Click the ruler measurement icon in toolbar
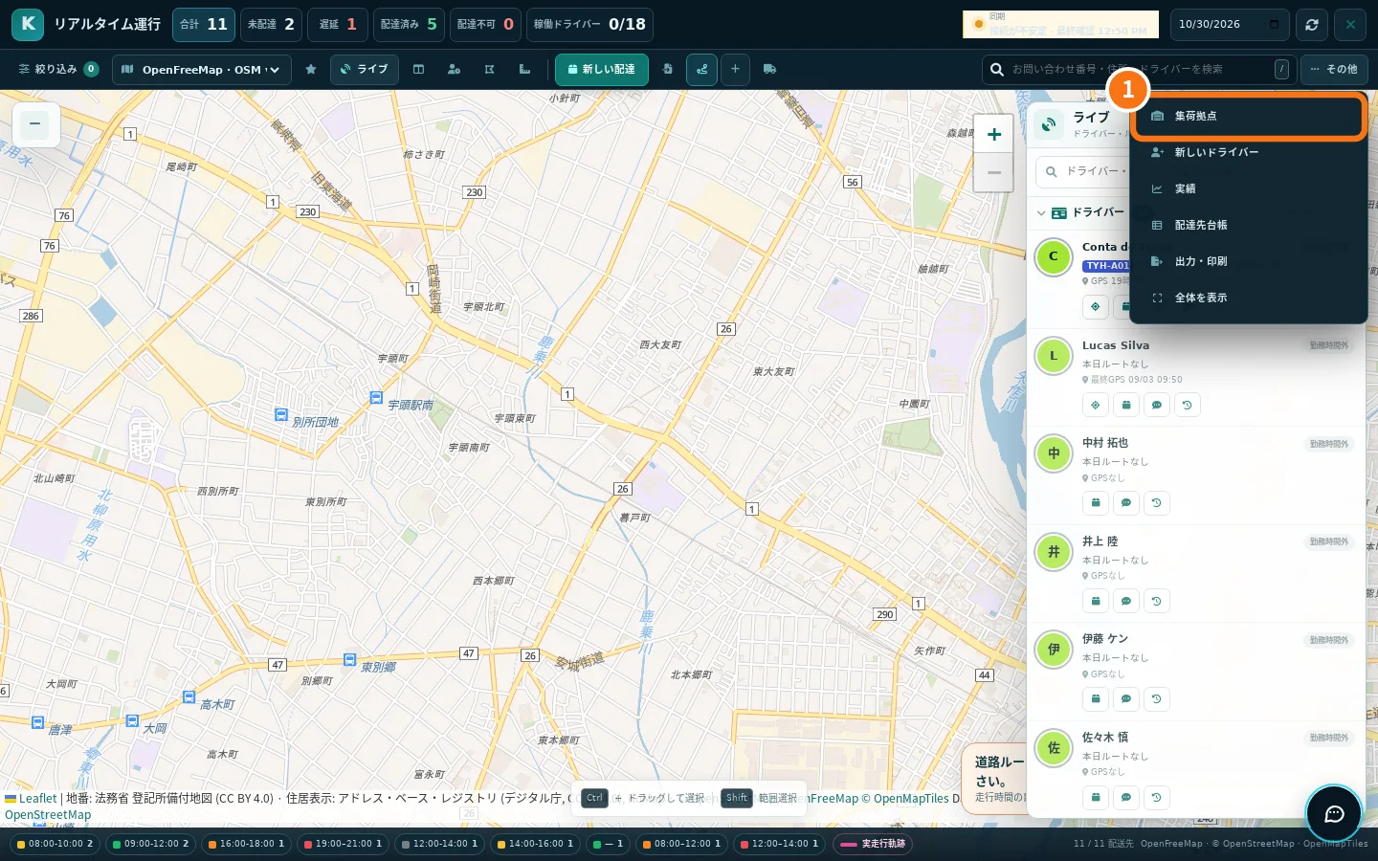 (x=524, y=70)
